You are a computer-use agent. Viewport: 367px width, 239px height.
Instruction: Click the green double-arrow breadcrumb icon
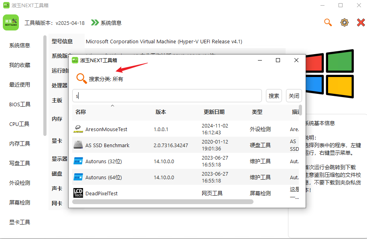point(95,23)
